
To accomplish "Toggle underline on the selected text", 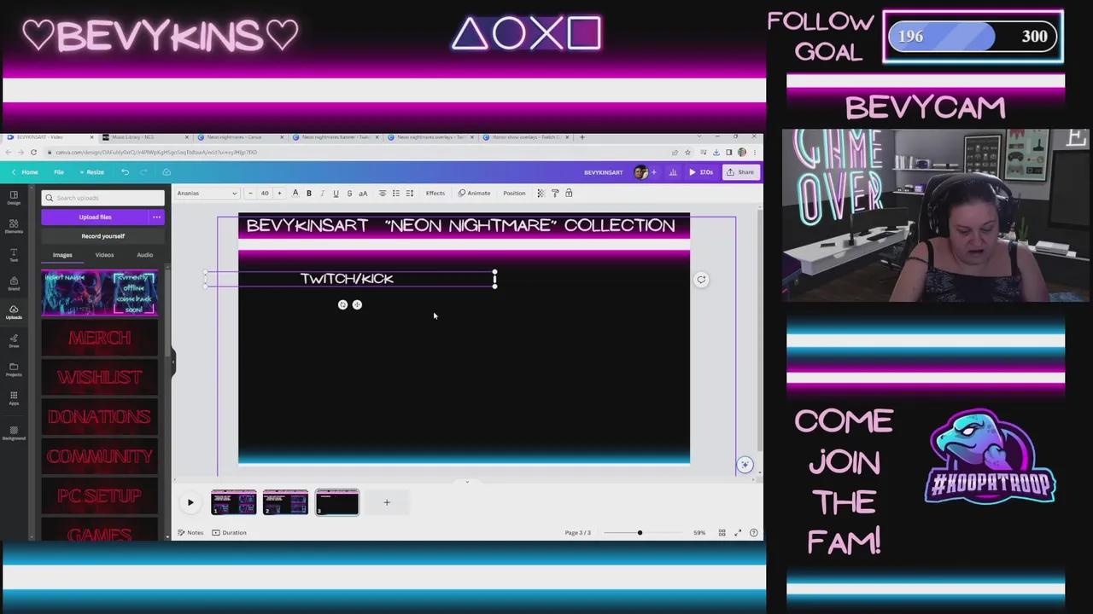I will click(336, 194).
